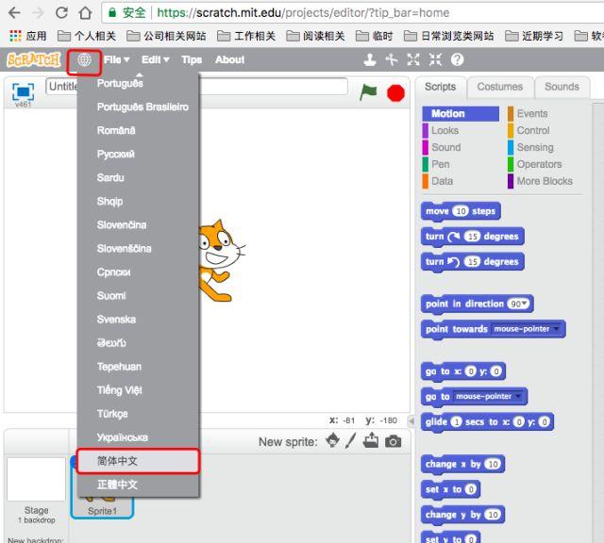Upload sprite from file icon

pos(371,441)
